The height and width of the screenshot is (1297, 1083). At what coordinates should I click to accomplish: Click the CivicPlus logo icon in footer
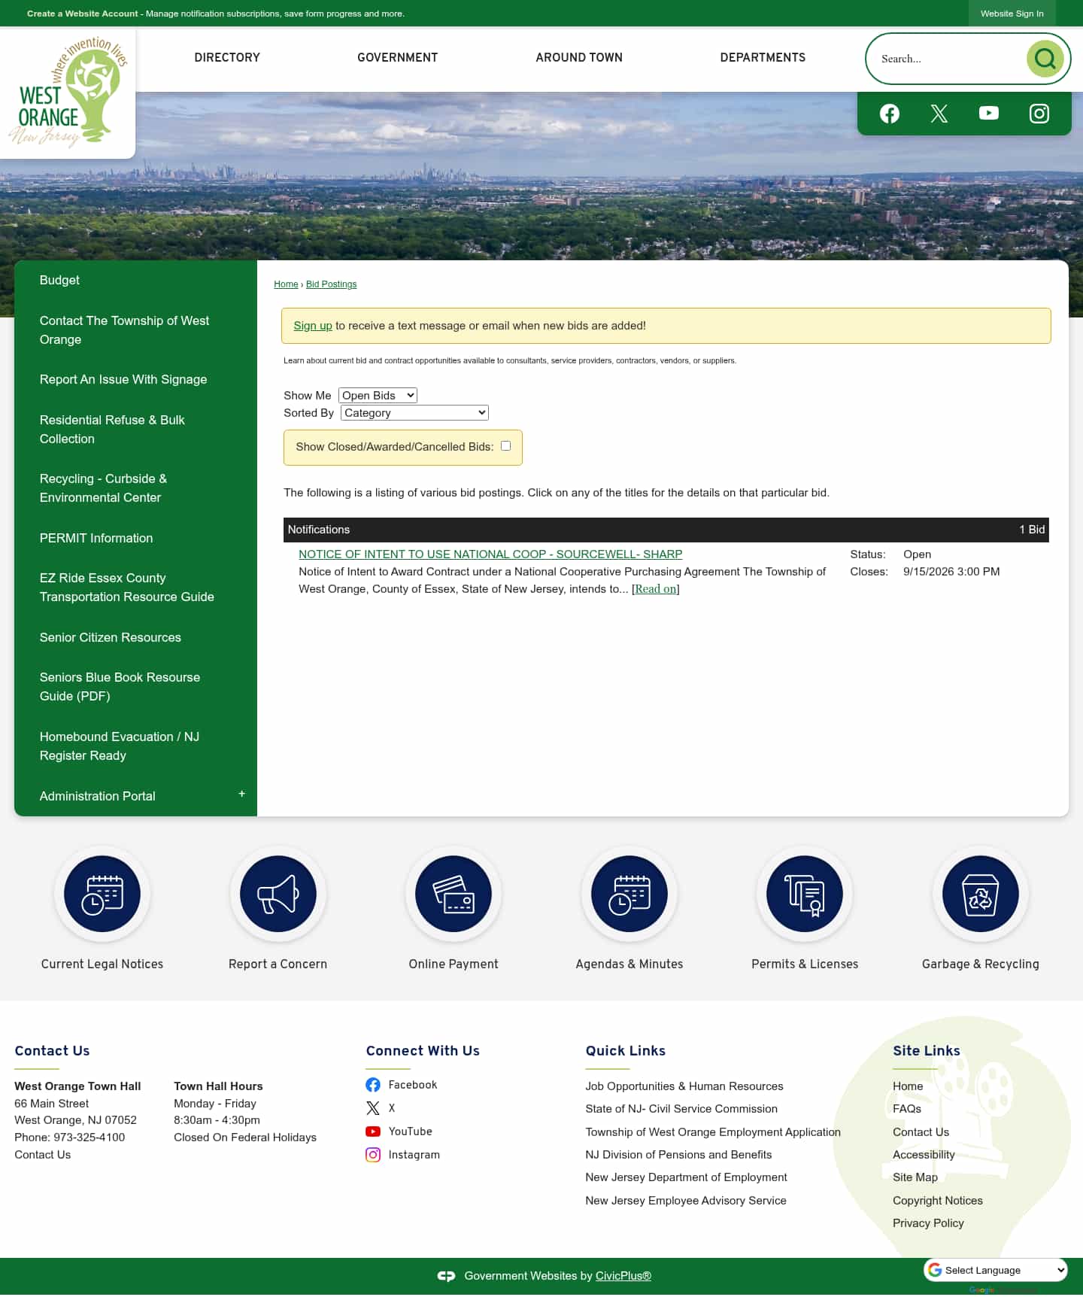pos(446,1276)
